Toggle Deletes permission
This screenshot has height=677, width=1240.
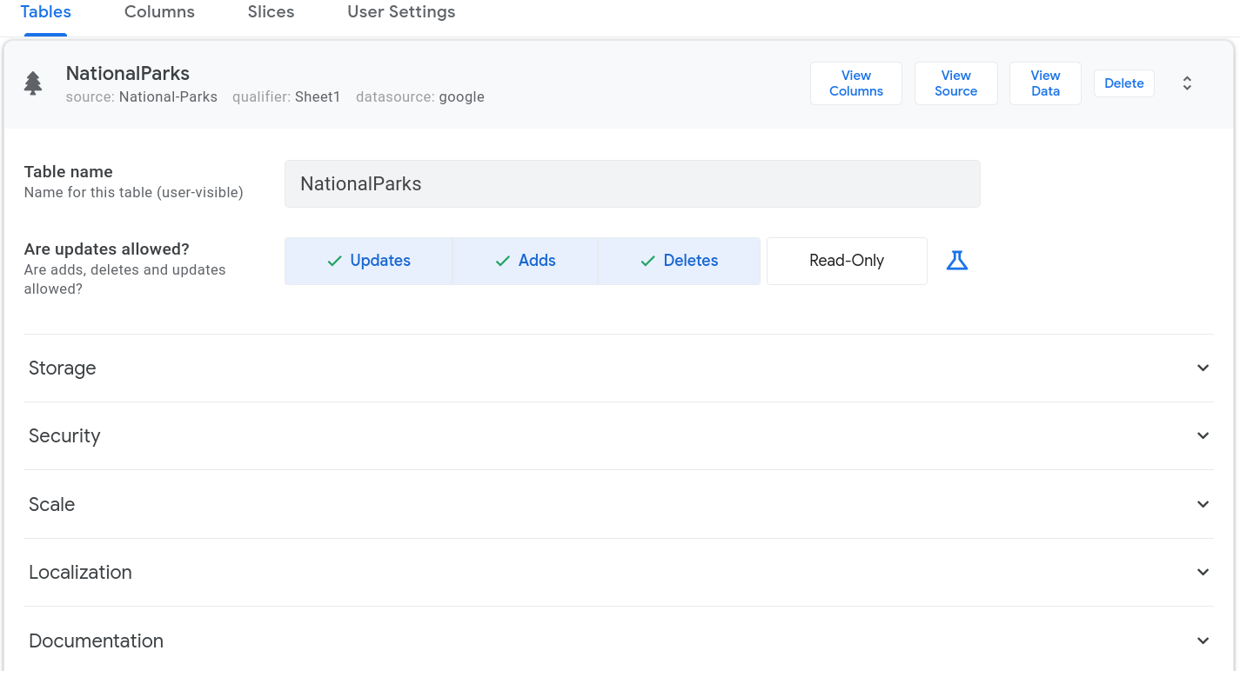click(680, 261)
